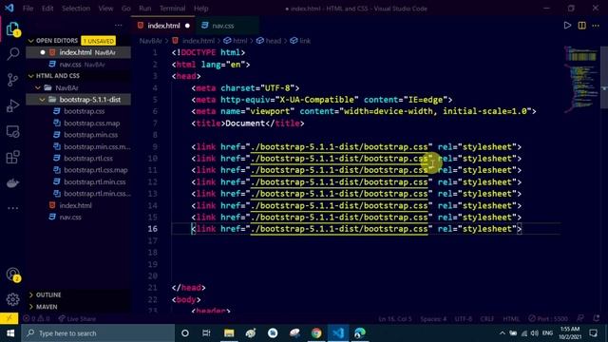Click the Run play icon in editor toolbar
Image resolution: width=608 pixels, height=342 pixels.
(567, 26)
